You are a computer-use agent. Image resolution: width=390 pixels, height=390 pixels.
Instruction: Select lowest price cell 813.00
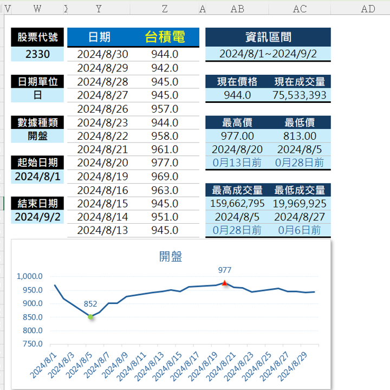tap(300, 136)
